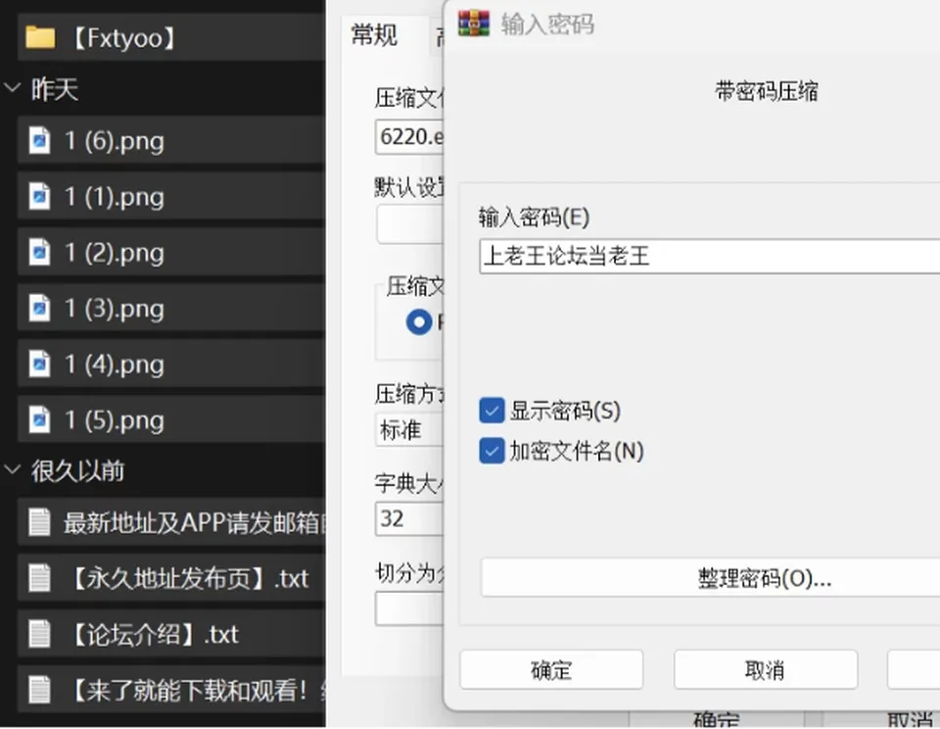
Task: Open the 整理密码(O)... button
Action: pyautogui.click(x=711, y=578)
